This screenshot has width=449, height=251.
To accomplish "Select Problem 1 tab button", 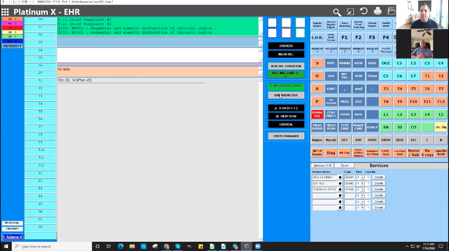I will pyautogui.click(x=317, y=50).
